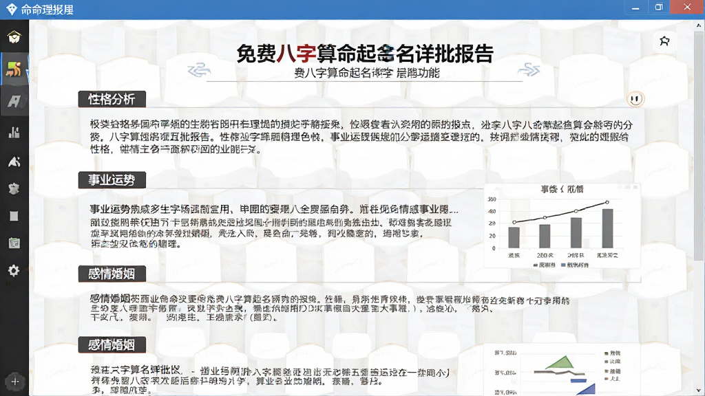This screenshot has height=396, width=705.
Task: Select the highlighted colorful sidebar icon
Action: pyautogui.click(x=14, y=69)
